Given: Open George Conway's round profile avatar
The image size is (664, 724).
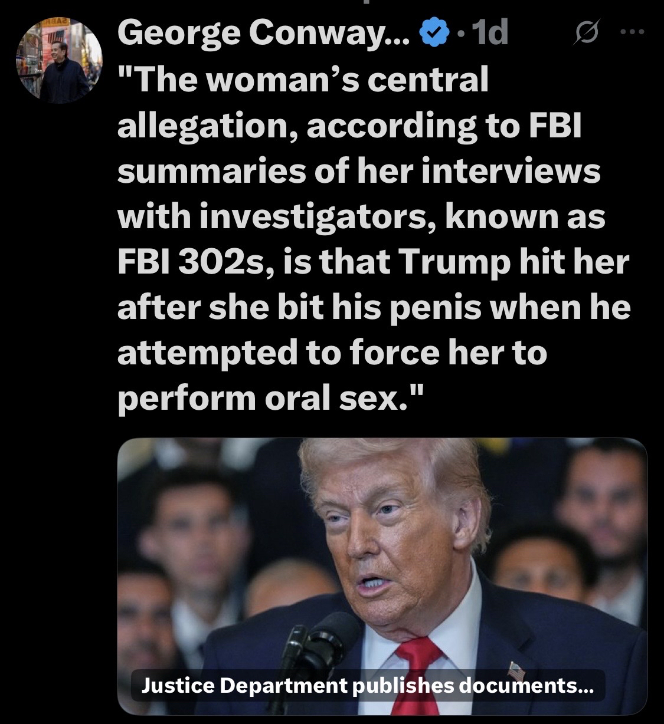Looking at the screenshot, I should (60, 59).
